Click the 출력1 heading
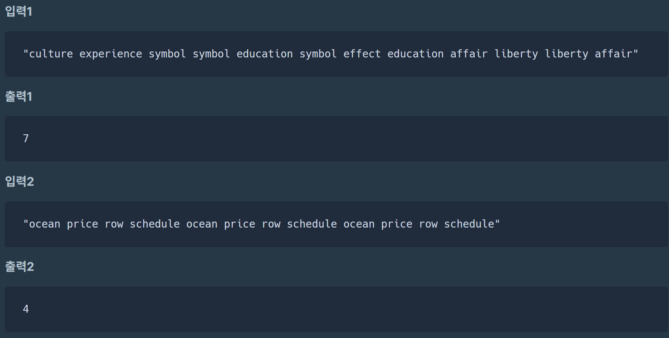The image size is (669, 338). click(x=19, y=96)
